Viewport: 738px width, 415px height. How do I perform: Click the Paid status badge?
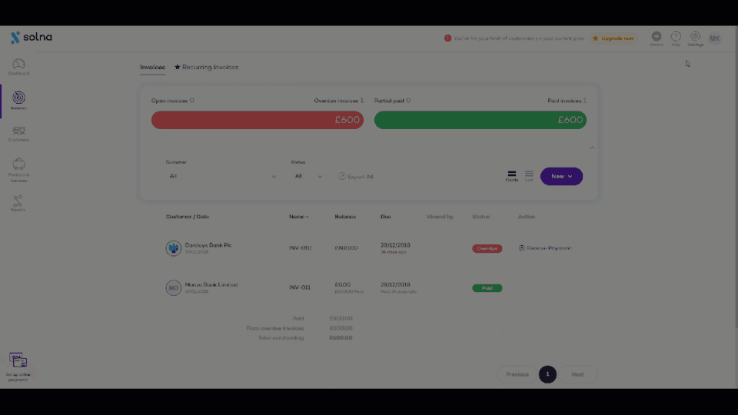tap(487, 288)
